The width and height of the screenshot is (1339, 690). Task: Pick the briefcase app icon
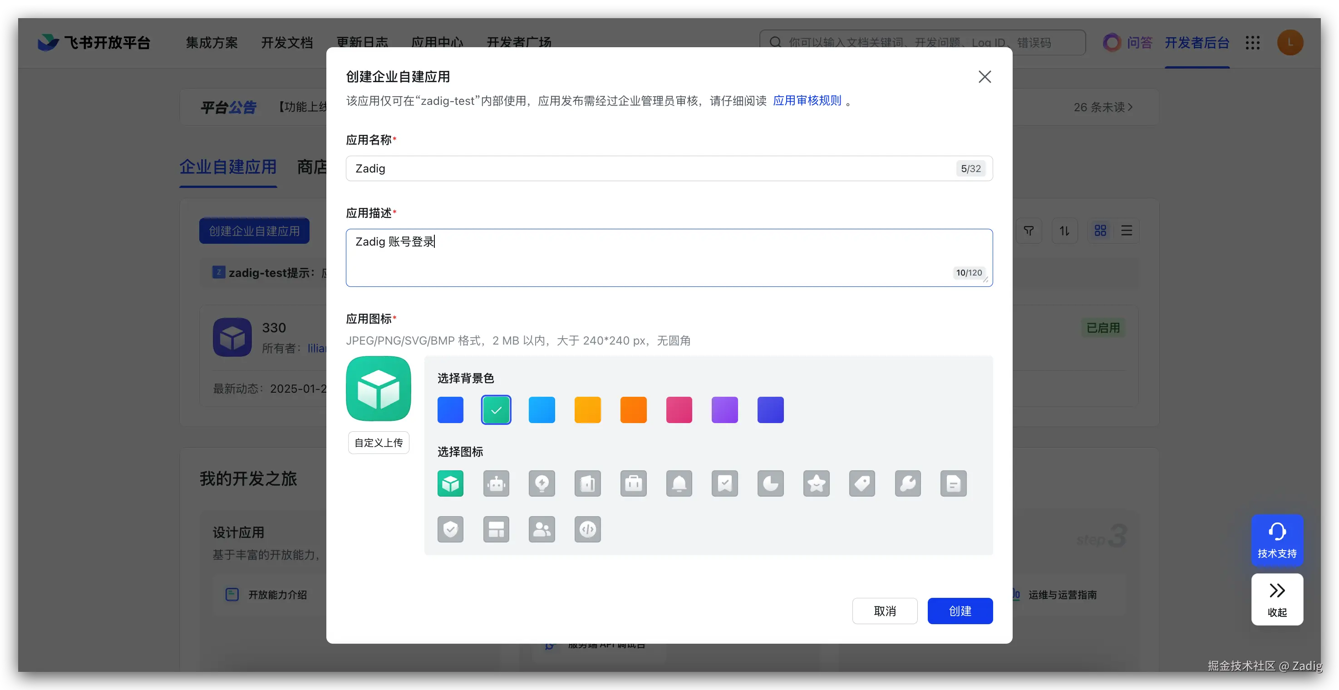pos(633,483)
